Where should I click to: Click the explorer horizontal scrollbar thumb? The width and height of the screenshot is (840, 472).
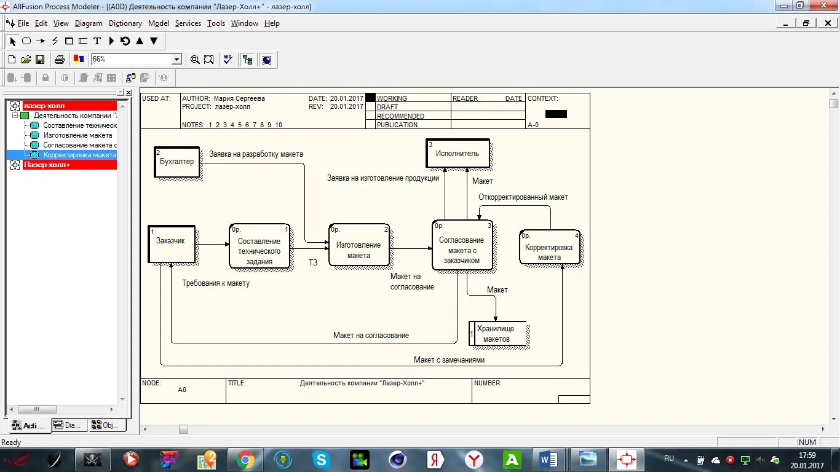[37, 409]
